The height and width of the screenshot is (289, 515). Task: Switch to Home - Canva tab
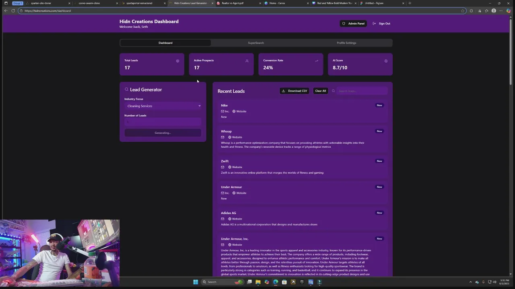click(x=286, y=3)
